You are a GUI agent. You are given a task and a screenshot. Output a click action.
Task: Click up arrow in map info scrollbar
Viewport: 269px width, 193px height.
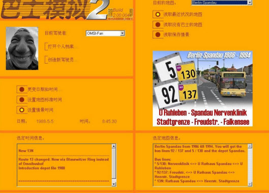coord(250,146)
